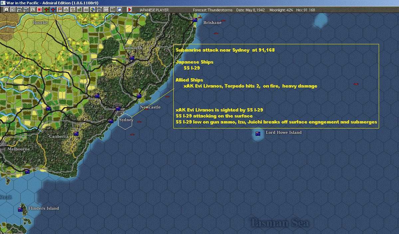Select the Flinders Island base flag
Image resolution: width=399 pixels, height=234 pixels.
pos(20,210)
